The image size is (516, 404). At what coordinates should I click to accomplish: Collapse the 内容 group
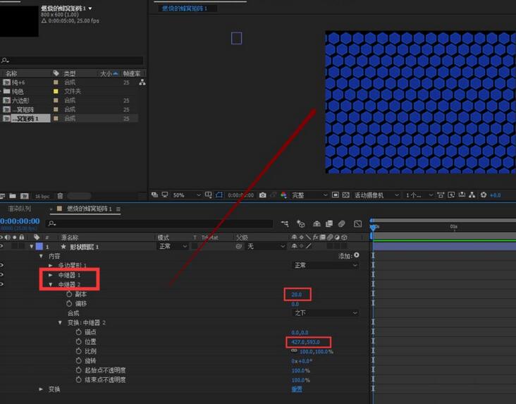tap(41, 256)
